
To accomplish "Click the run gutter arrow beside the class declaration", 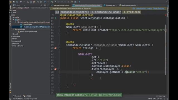I will pos(56,18).
